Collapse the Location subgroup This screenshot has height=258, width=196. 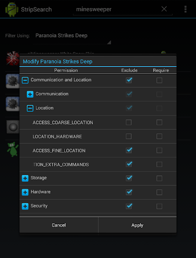click(x=30, y=108)
